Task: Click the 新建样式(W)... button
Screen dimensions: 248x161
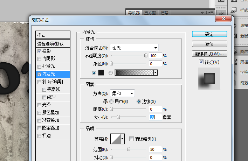Action: [x=209, y=54]
